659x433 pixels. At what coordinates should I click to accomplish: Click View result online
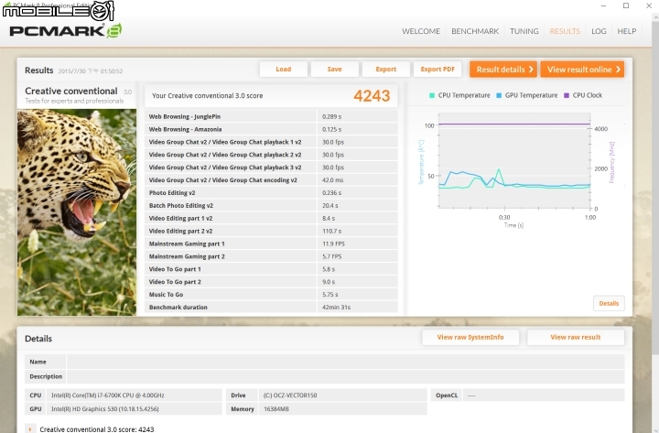582,70
